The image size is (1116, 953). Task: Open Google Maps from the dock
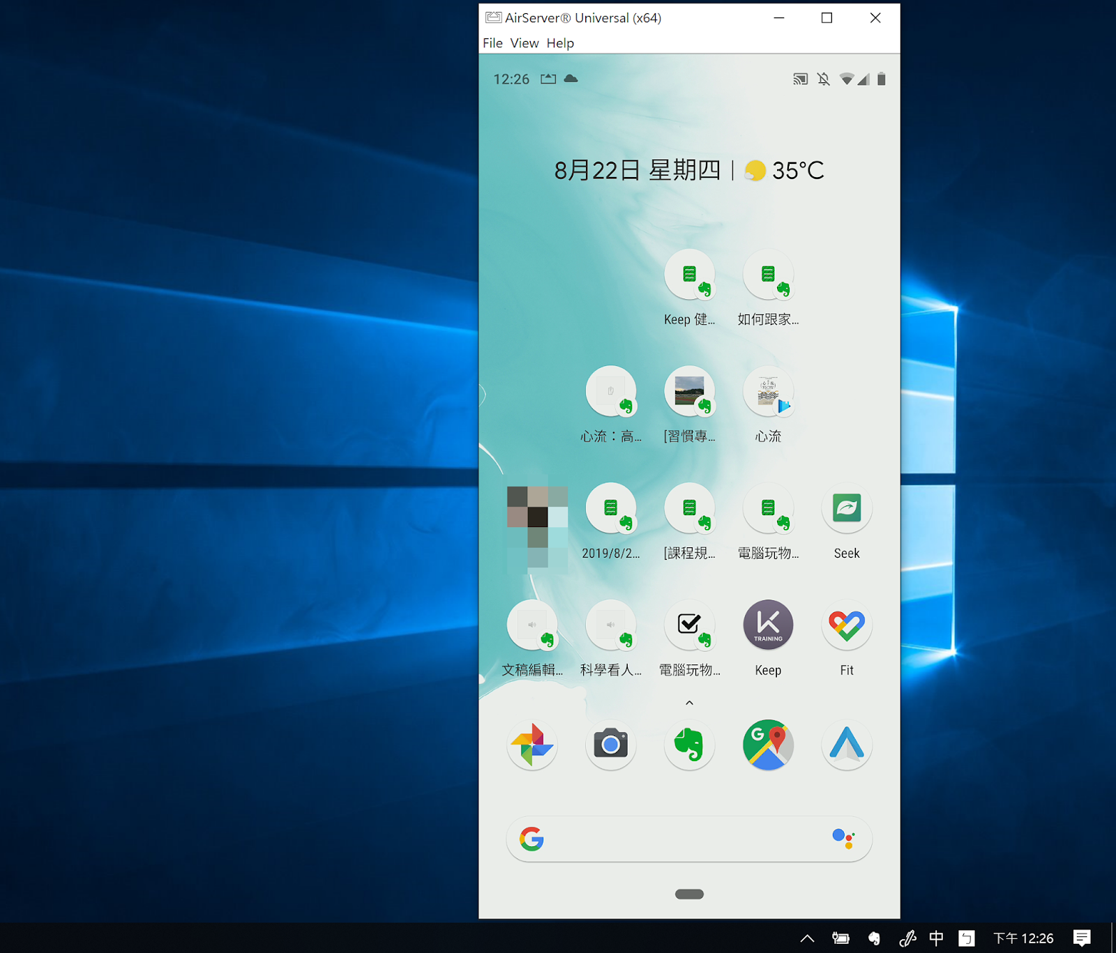click(768, 745)
